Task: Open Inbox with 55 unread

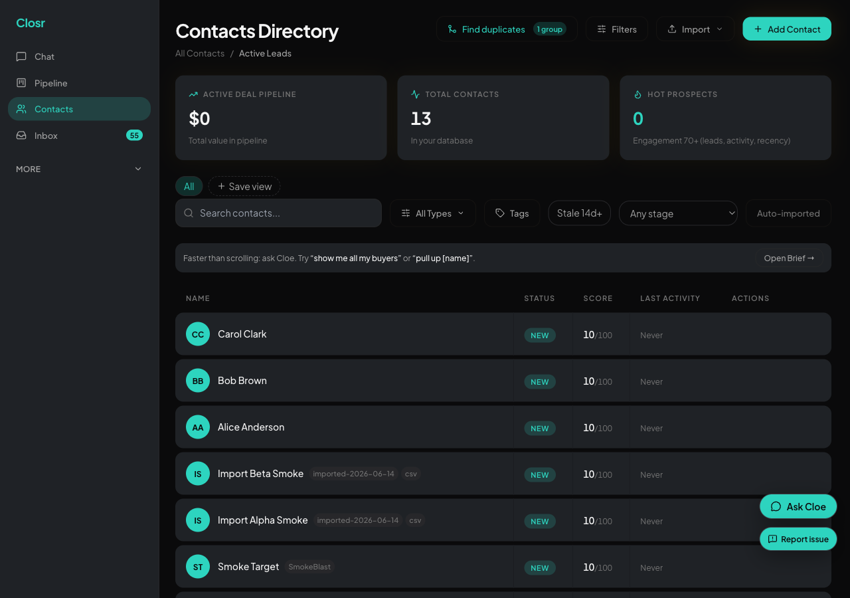Action: coord(80,136)
